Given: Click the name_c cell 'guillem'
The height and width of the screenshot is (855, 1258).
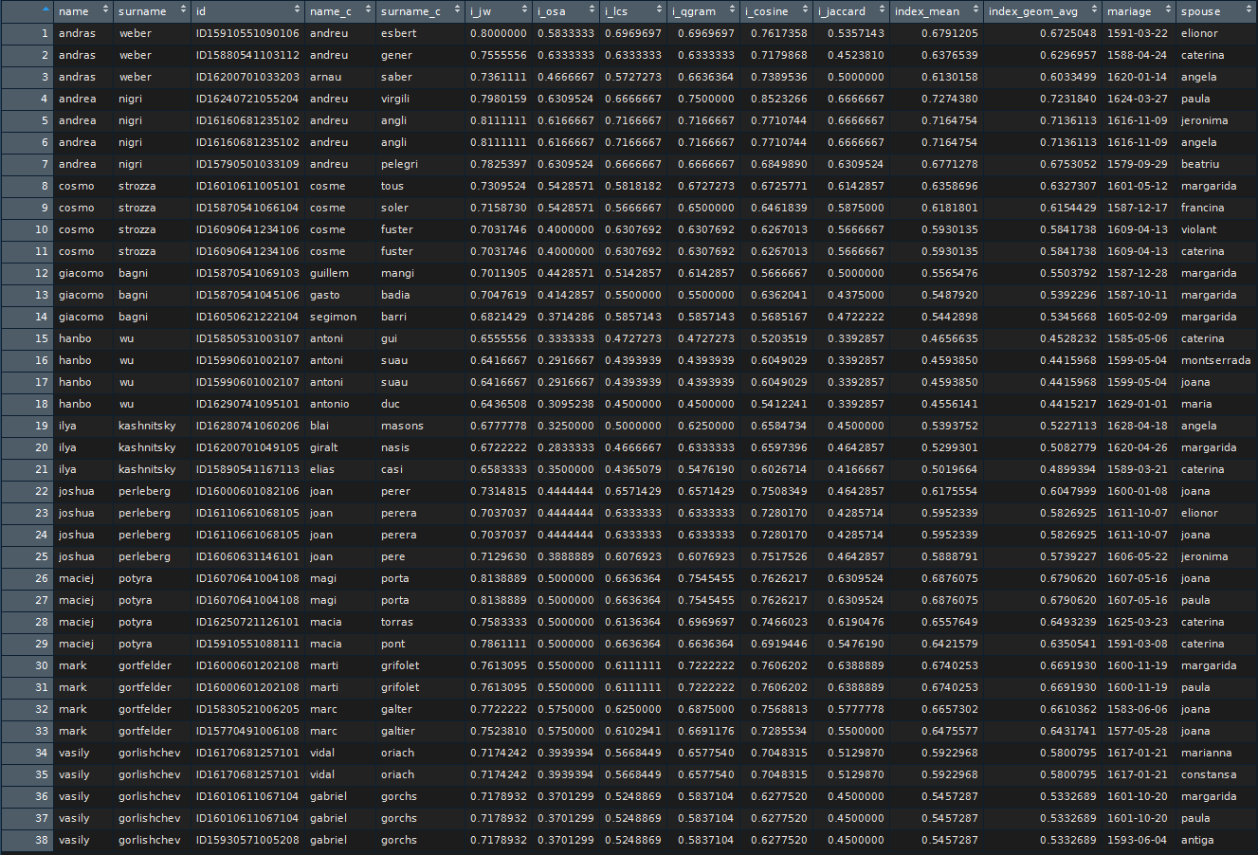Looking at the screenshot, I should pyautogui.click(x=329, y=273).
